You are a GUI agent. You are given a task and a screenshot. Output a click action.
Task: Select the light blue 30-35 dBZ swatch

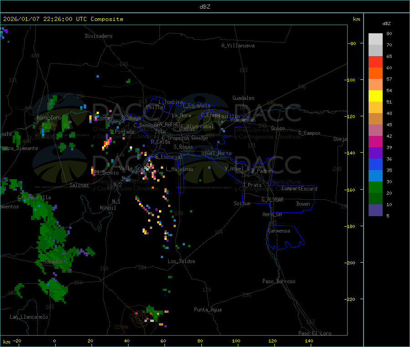point(375,176)
